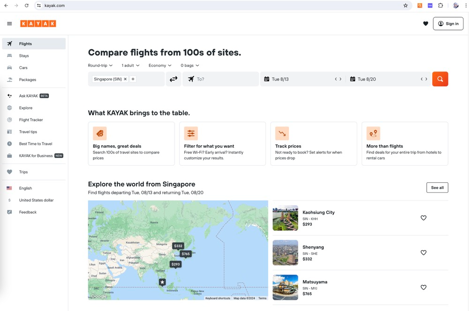Toggle heart for Shenyang destination
This screenshot has height=311, width=469.
point(423,252)
